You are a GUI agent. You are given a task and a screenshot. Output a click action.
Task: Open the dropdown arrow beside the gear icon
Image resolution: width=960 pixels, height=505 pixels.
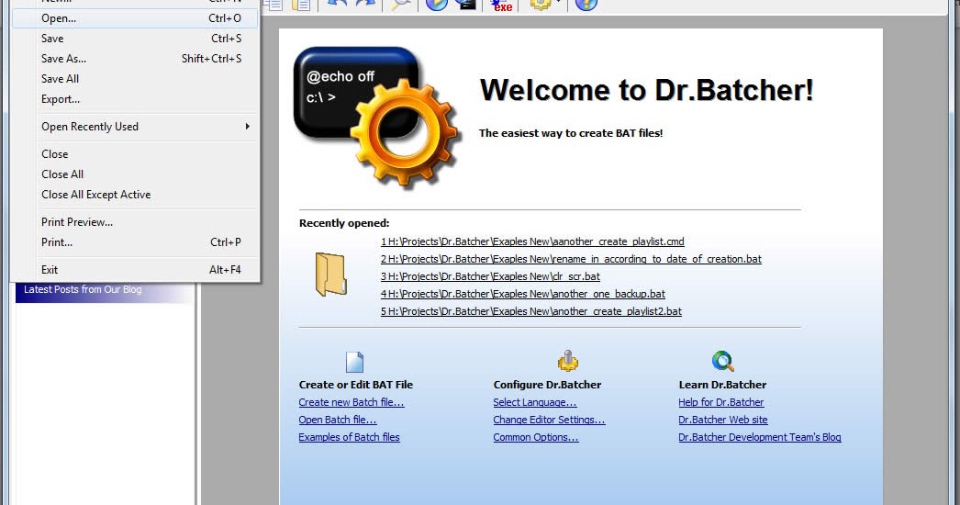[558, 3]
